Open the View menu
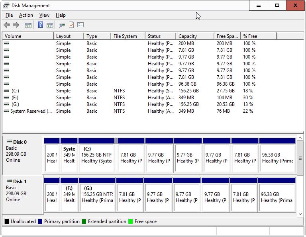The height and width of the screenshot is (237, 306). point(44,15)
